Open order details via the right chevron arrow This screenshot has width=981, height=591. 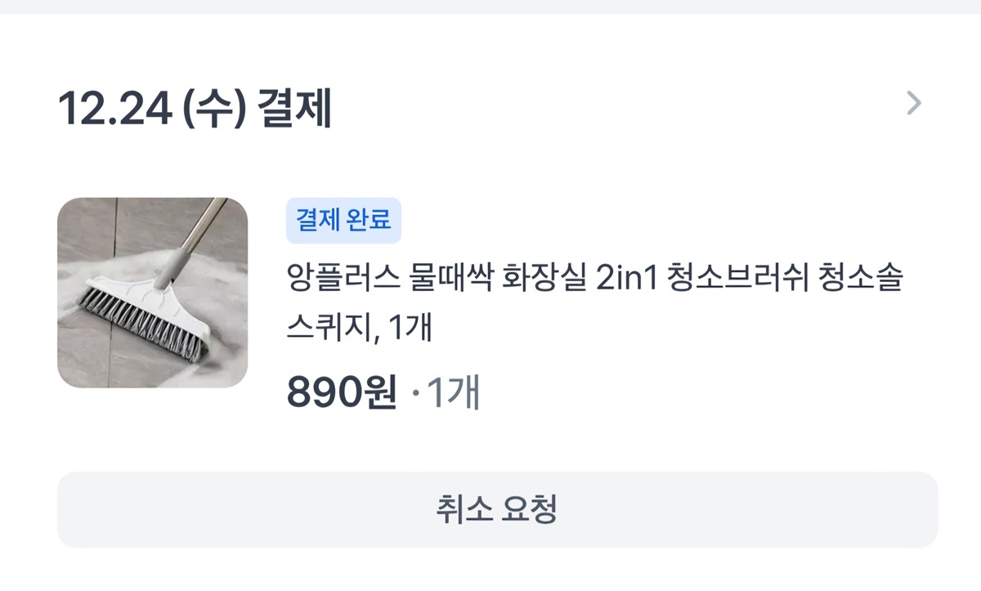pos(914,104)
